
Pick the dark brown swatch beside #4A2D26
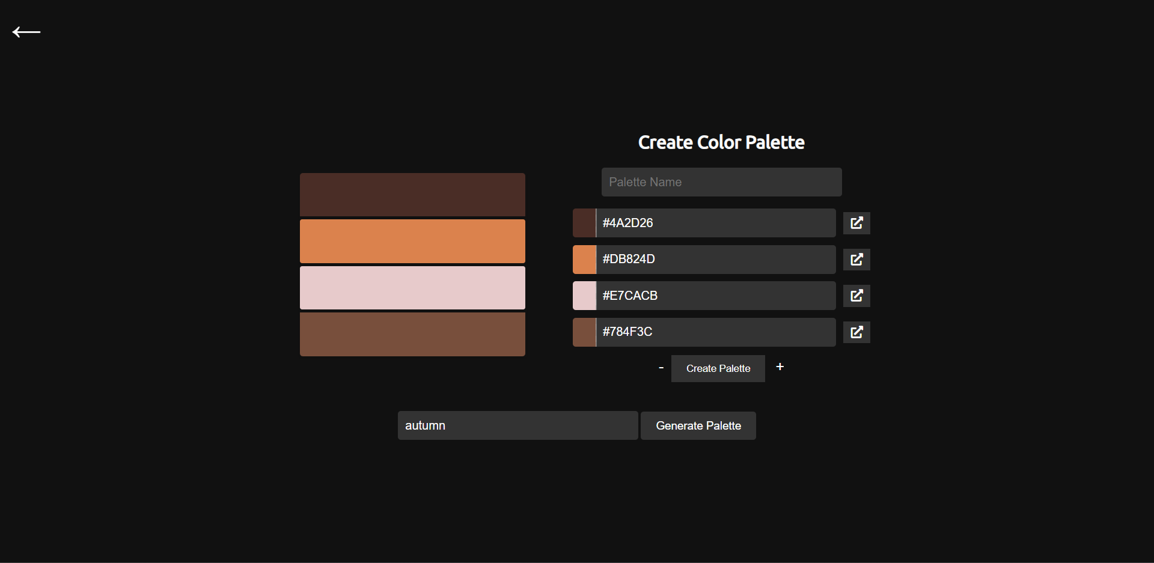pos(584,223)
